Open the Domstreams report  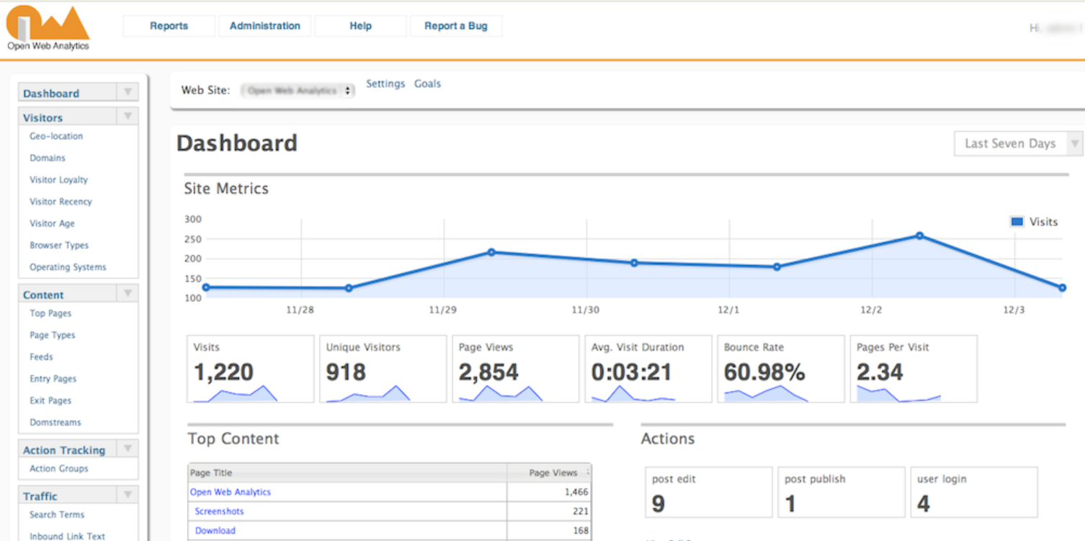(55, 422)
